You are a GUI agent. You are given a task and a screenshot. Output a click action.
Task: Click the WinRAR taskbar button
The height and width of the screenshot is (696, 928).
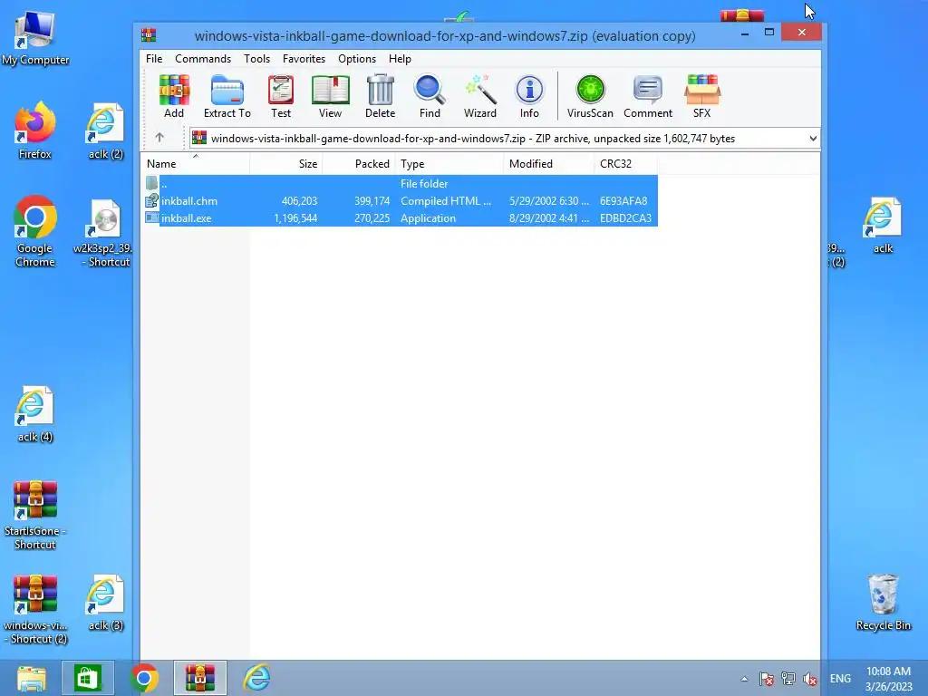pos(200,678)
